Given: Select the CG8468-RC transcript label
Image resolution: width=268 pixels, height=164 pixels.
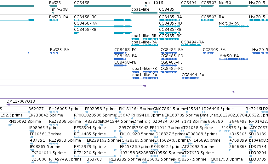Looking at the screenshot, I should tap(85, 17).
